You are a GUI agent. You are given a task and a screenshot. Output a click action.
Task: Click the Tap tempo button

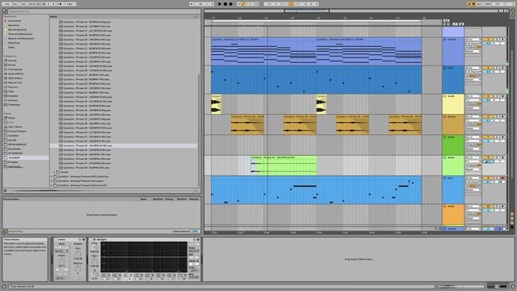coord(23,4)
